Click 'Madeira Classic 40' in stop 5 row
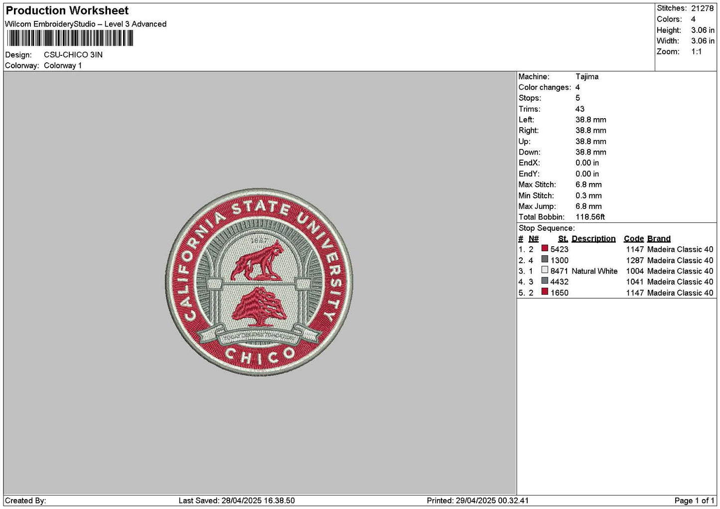 680,293
